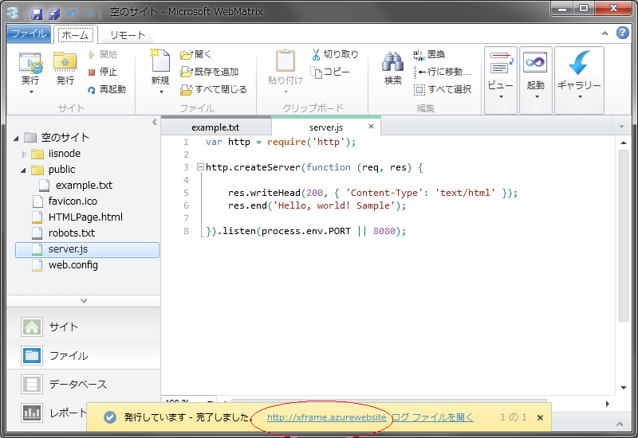Expand the iisnode folder
638x438 pixels.
(24, 154)
